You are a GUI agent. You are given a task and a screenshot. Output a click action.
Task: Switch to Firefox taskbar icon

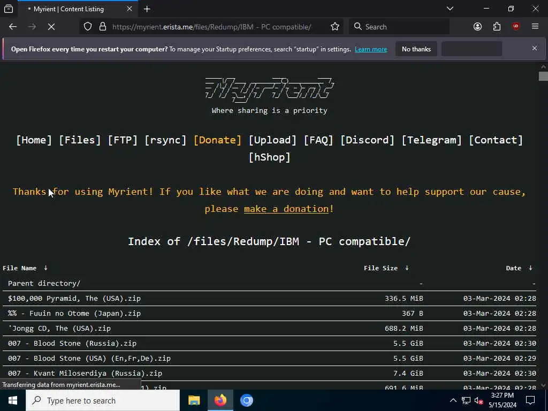[x=220, y=400]
